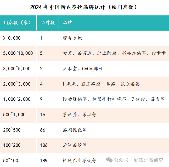Select brand count 189
Screen dimensions: 169x167
coord(44,160)
